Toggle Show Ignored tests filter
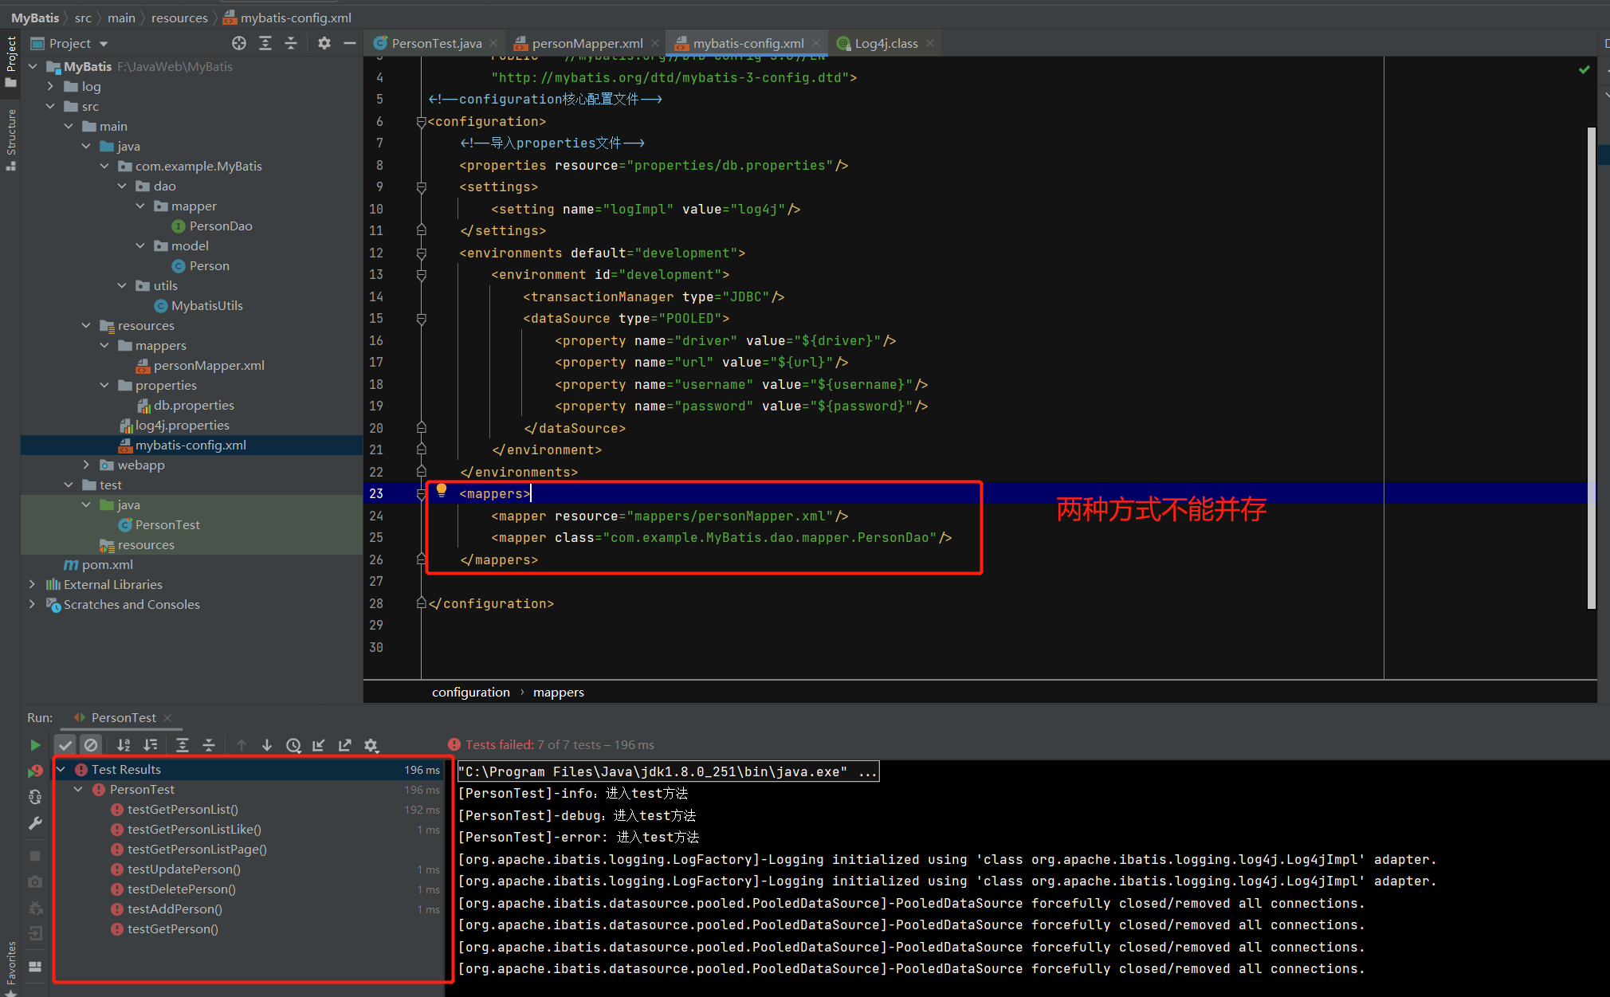This screenshot has height=997, width=1610. coord(91,745)
